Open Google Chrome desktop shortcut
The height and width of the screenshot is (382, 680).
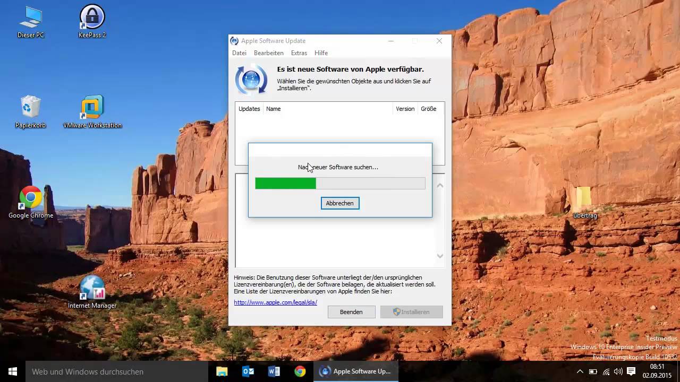point(31,203)
